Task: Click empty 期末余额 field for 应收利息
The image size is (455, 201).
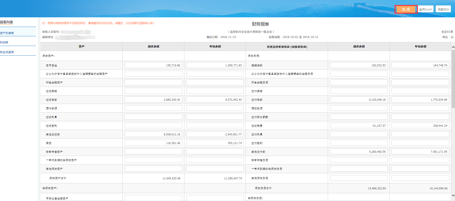Action: (153, 117)
